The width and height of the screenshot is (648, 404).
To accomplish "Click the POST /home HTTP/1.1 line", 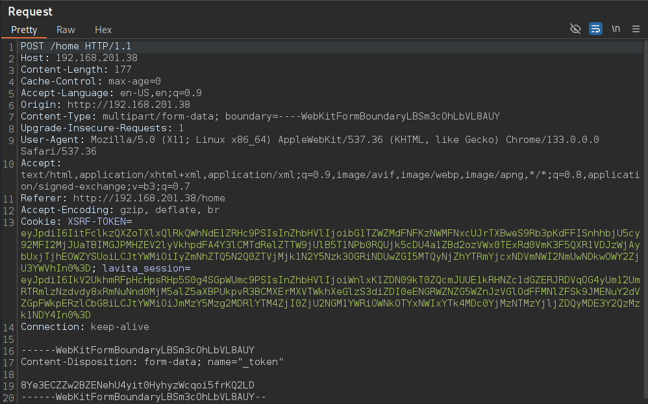I will point(76,46).
